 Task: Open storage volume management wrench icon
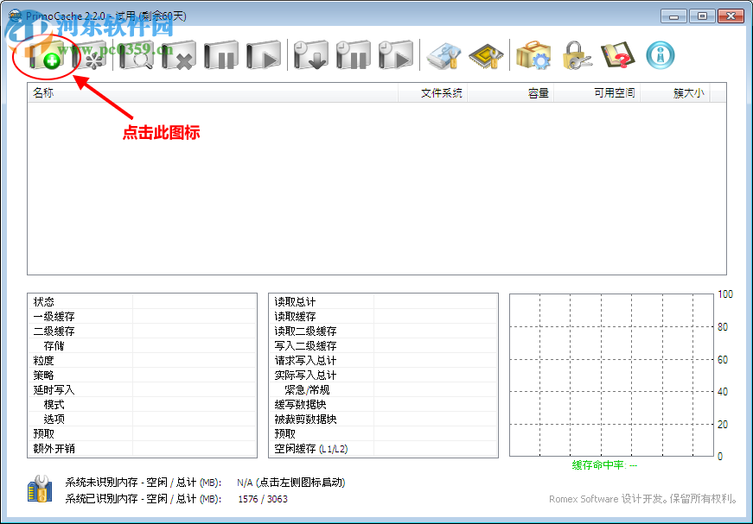pos(444,54)
